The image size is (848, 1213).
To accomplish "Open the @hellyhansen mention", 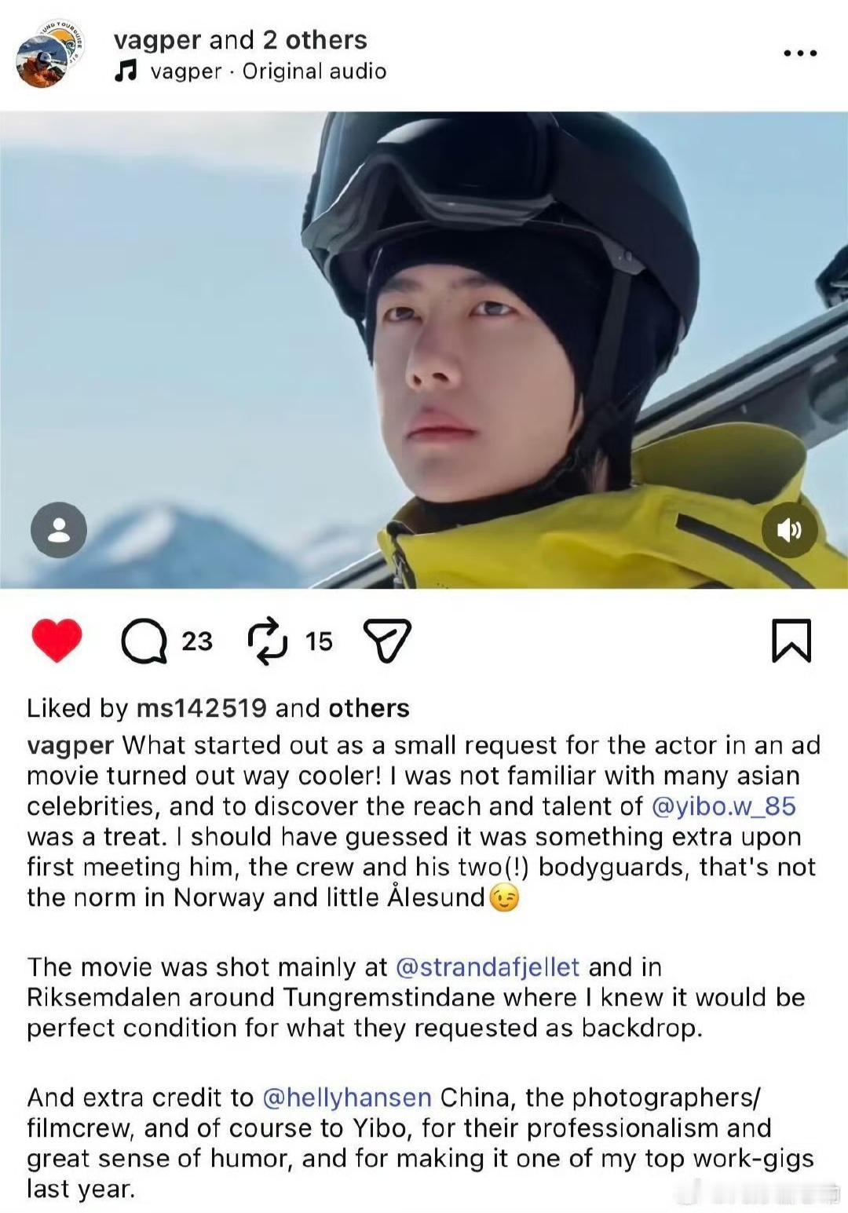I will tap(347, 1097).
